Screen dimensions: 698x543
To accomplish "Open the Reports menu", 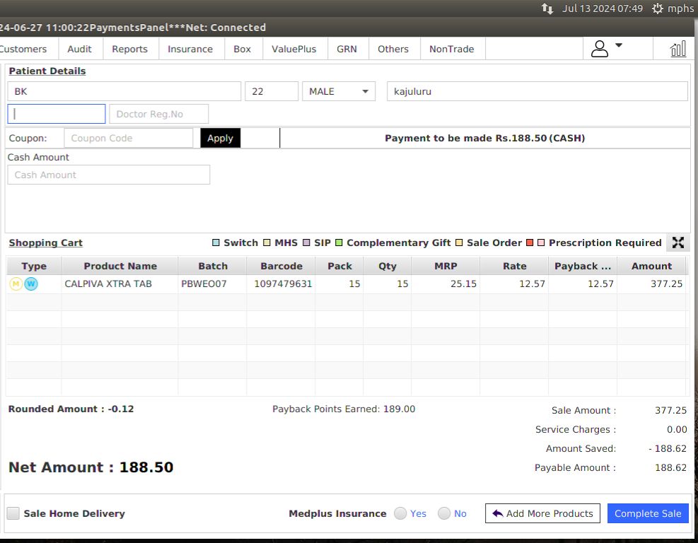I will pos(129,49).
